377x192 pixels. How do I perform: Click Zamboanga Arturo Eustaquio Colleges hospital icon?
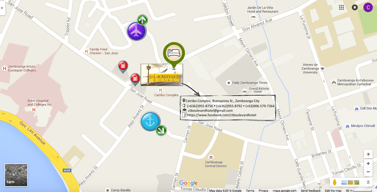[x=4, y=69]
